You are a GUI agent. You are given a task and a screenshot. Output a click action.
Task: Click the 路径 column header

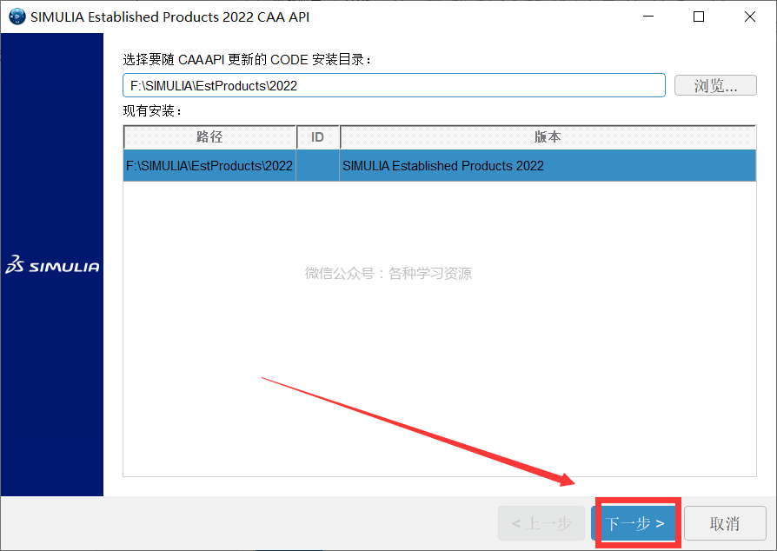(x=209, y=136)
